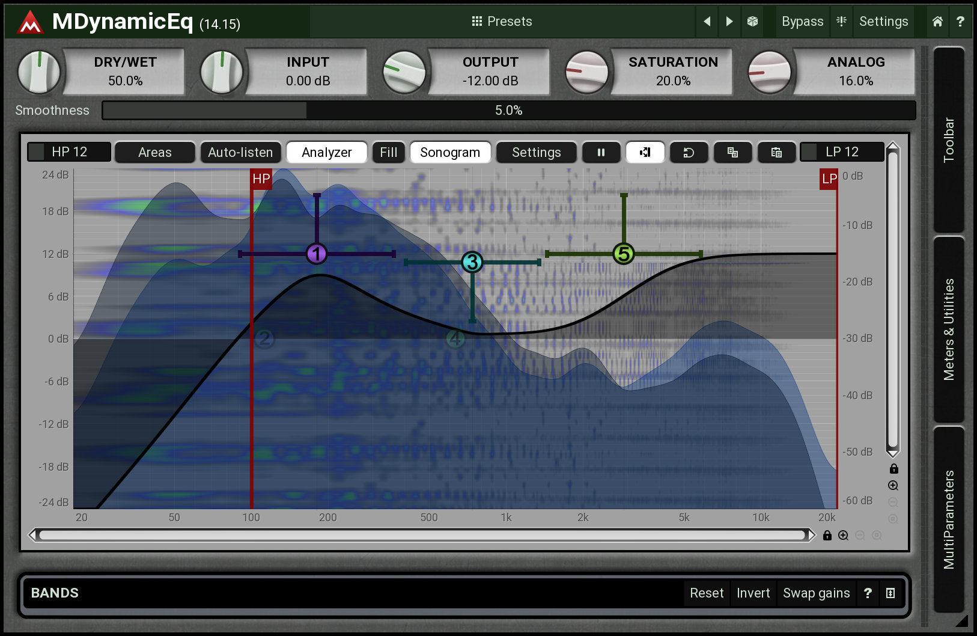This screenshot has width=977, height=636.
Task: Pause the analyzer display
Action: pos(601,153)
